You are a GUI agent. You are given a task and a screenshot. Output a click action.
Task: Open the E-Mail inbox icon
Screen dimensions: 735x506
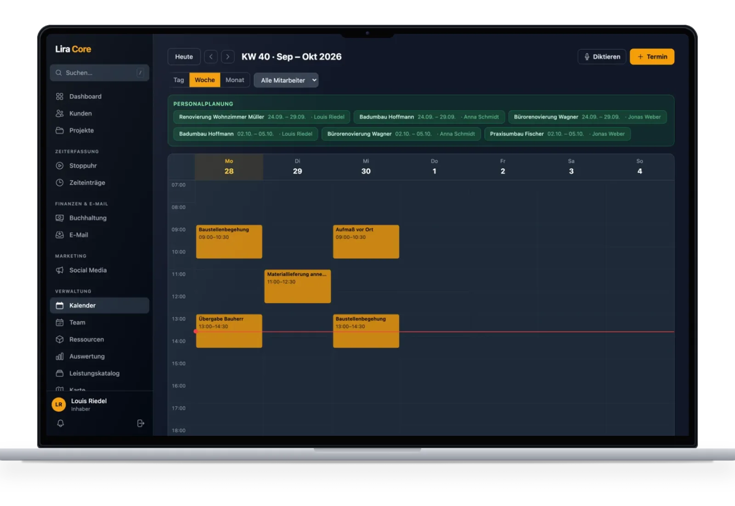60,235
